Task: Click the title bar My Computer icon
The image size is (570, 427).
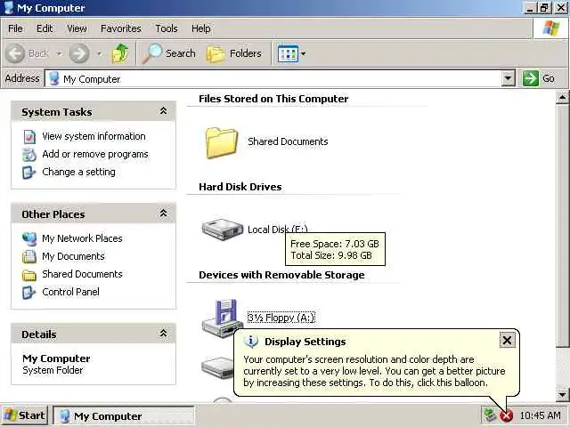Action: pos(9,8)
